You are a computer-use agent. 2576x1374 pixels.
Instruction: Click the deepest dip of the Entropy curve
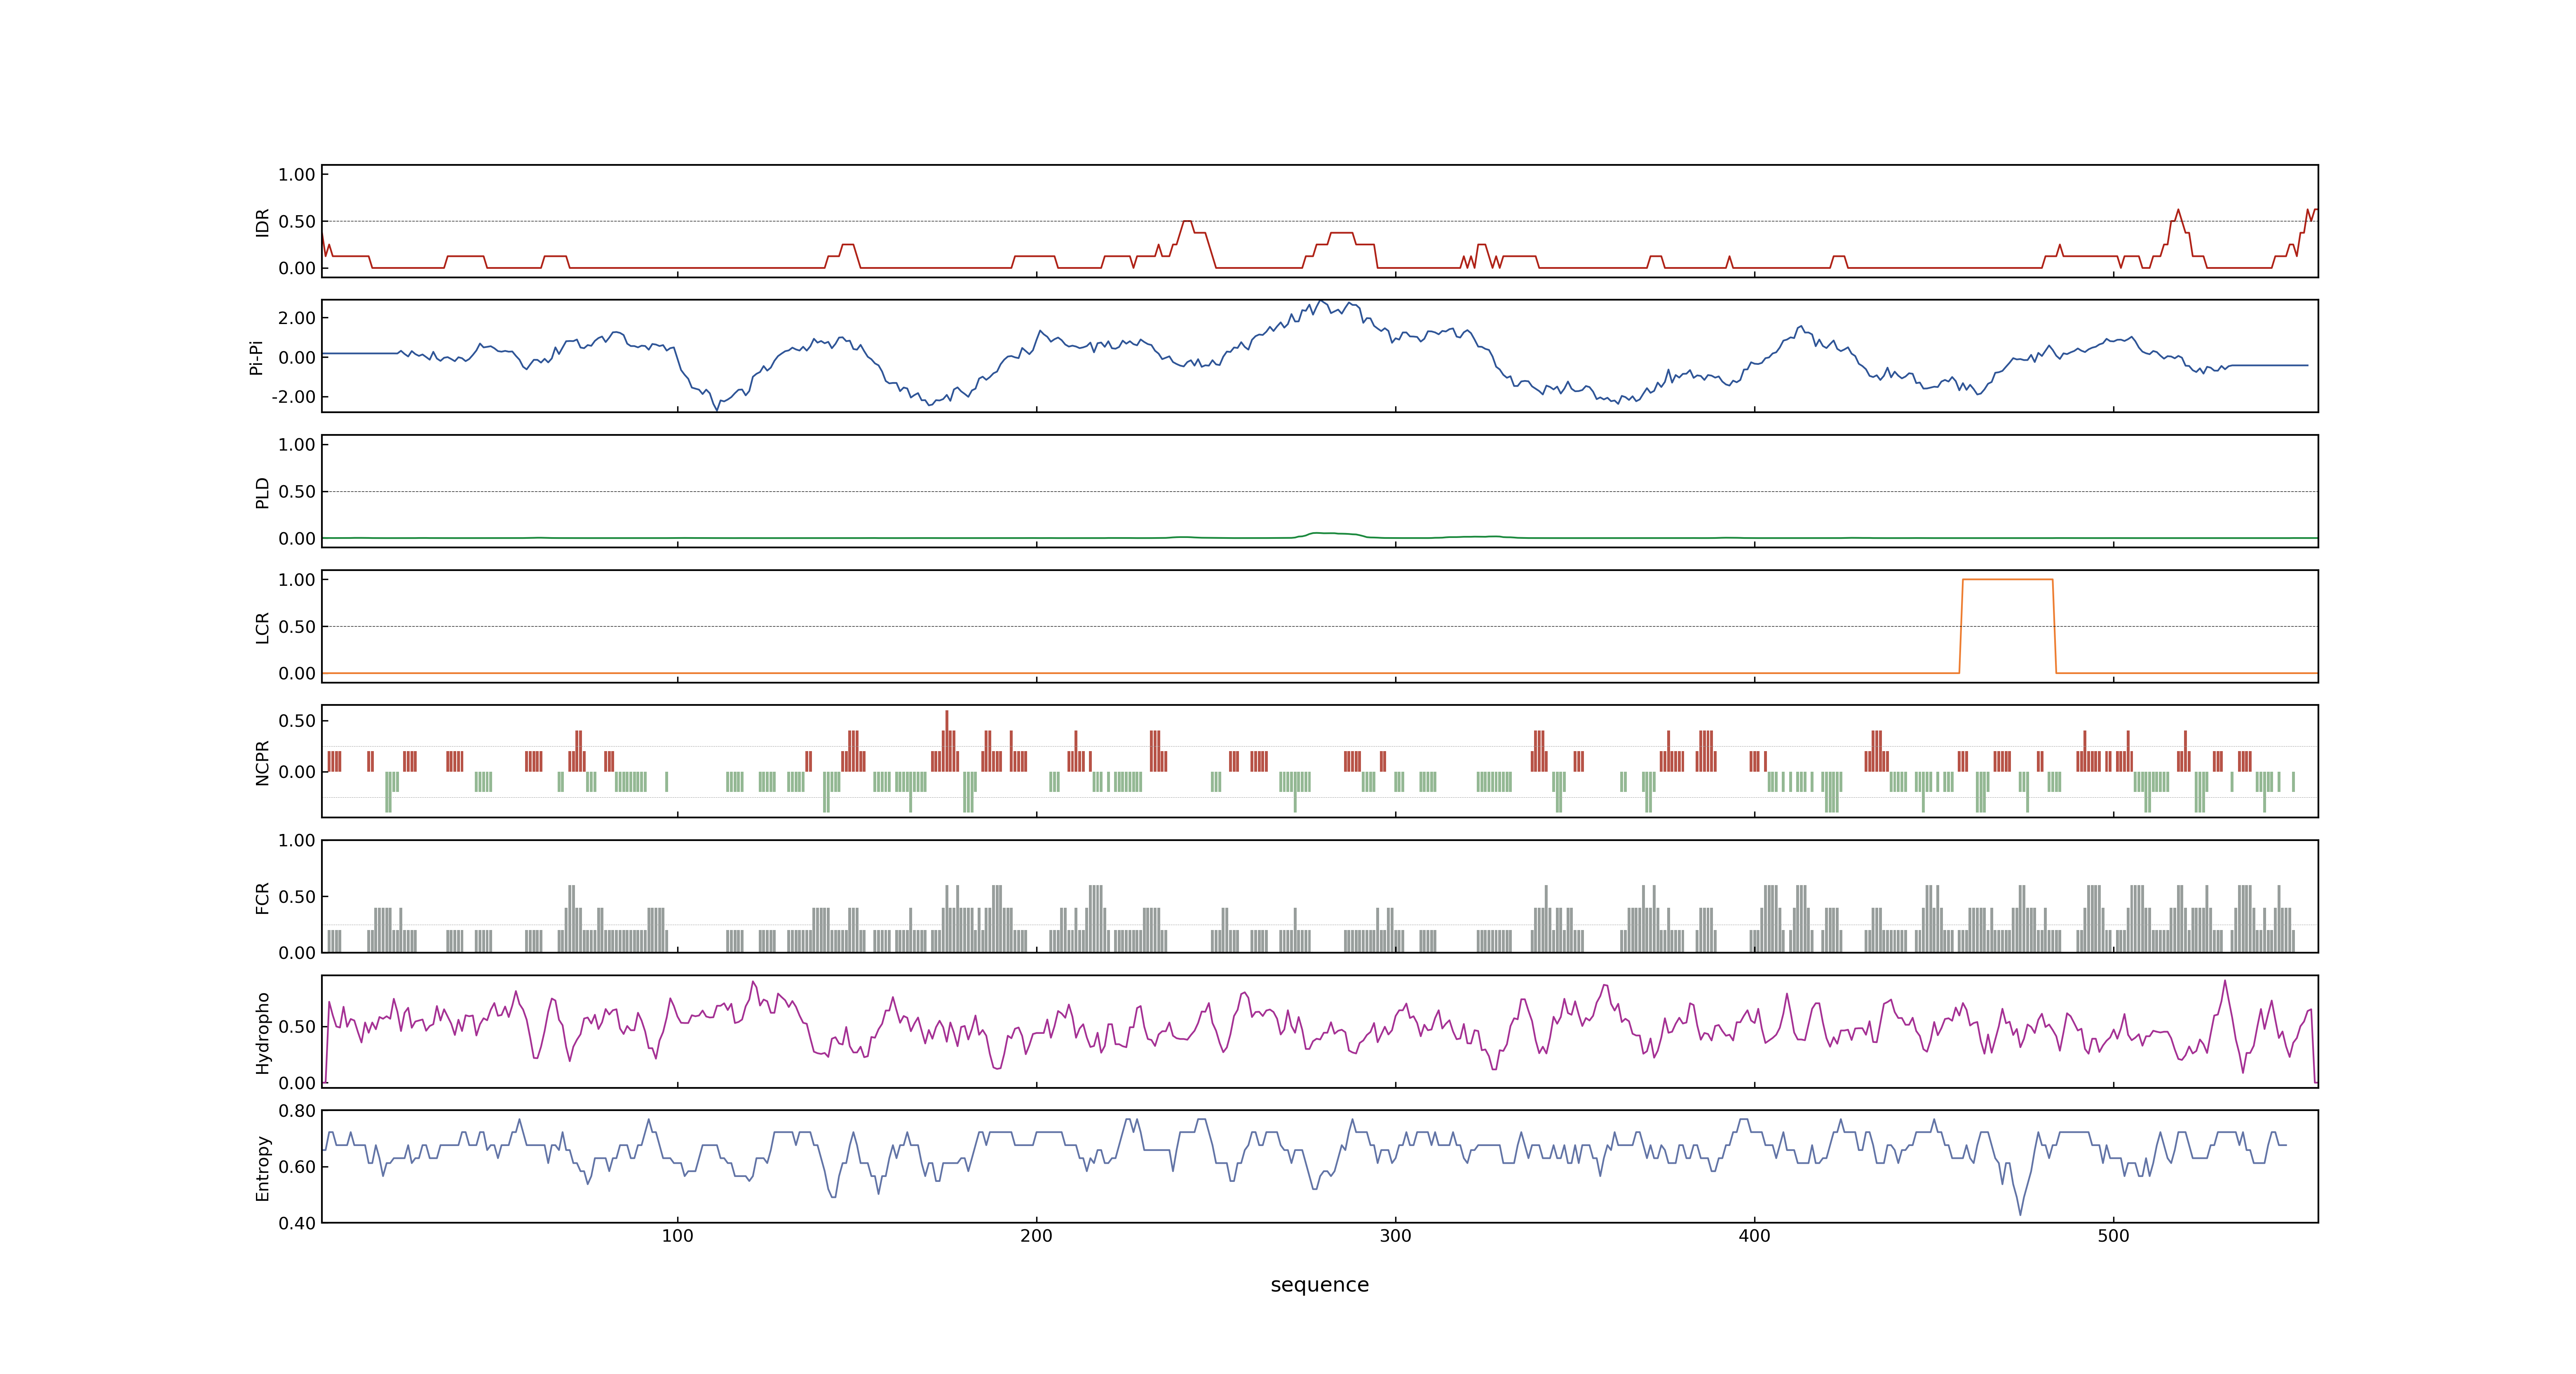pos(2020,1214)
